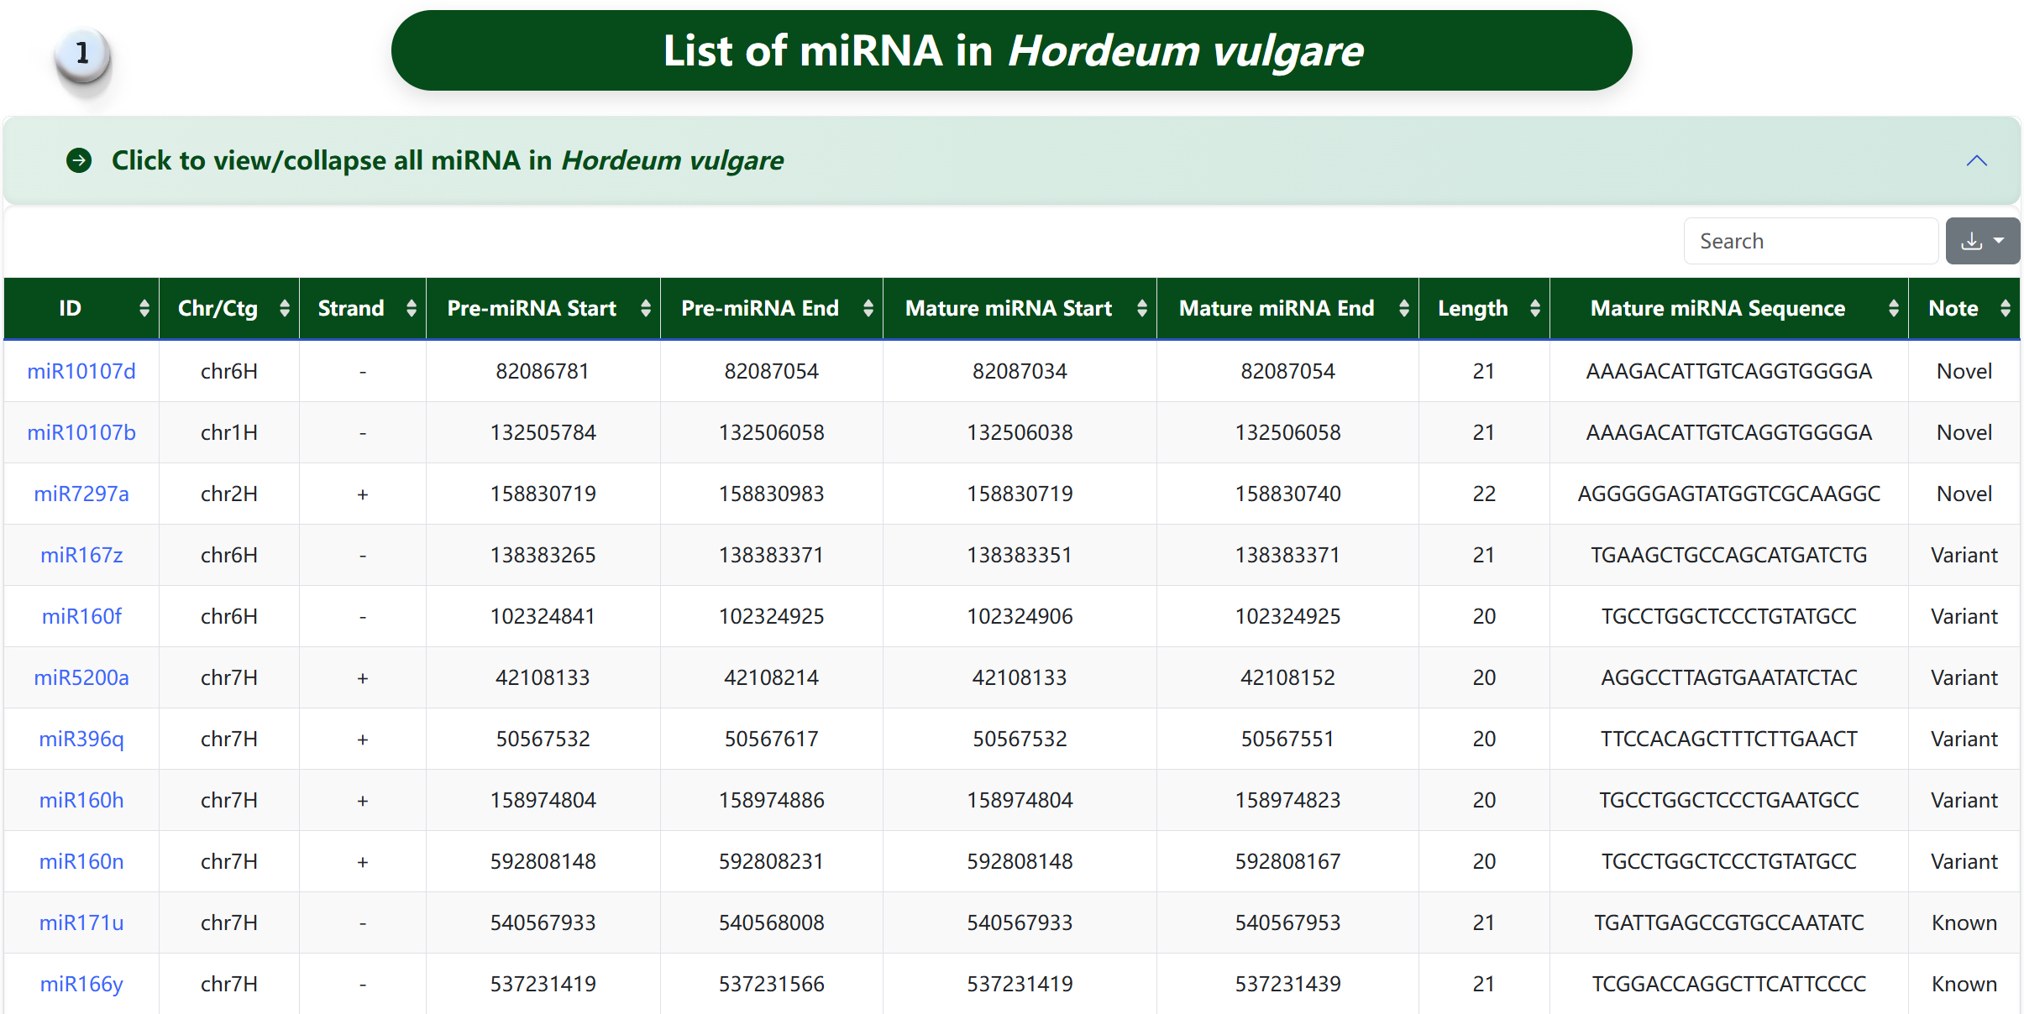Screen dimensions: 2024x1014
Task: Follow the miR166y link
Action: [81, 984]
